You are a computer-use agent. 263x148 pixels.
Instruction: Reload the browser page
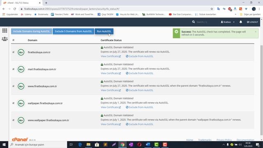pos(15,9)
